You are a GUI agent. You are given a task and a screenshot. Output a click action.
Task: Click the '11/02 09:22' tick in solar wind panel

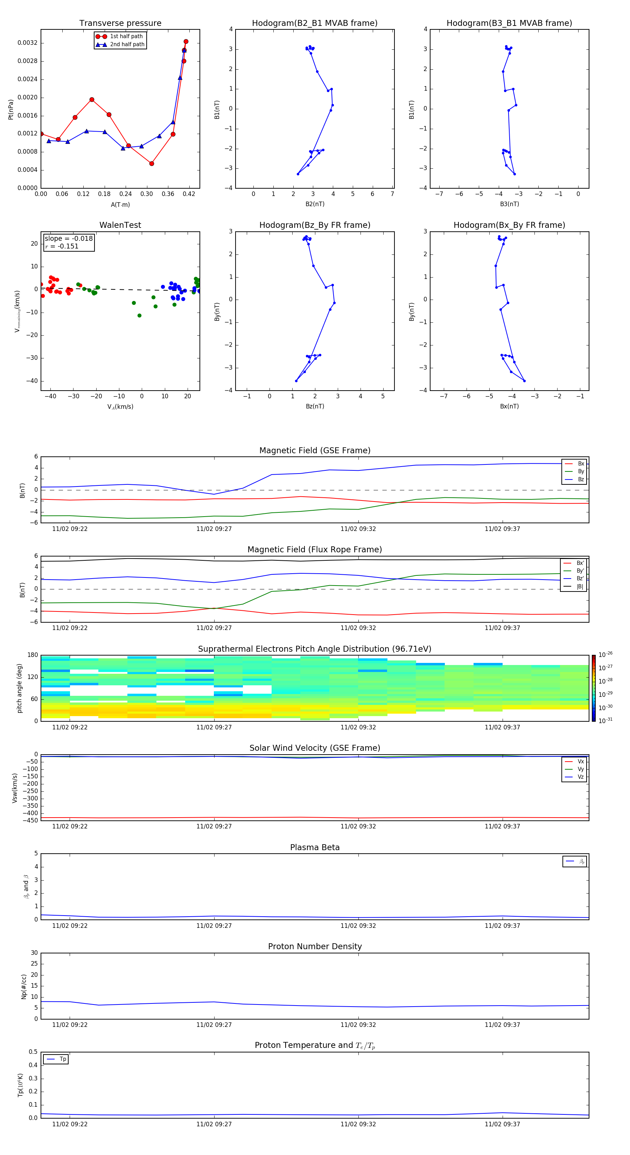[x=70, y=826]
